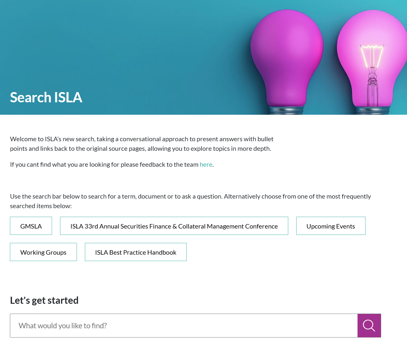
Task: Click the metal base of the unlit bulb
Action: (286, 110)
